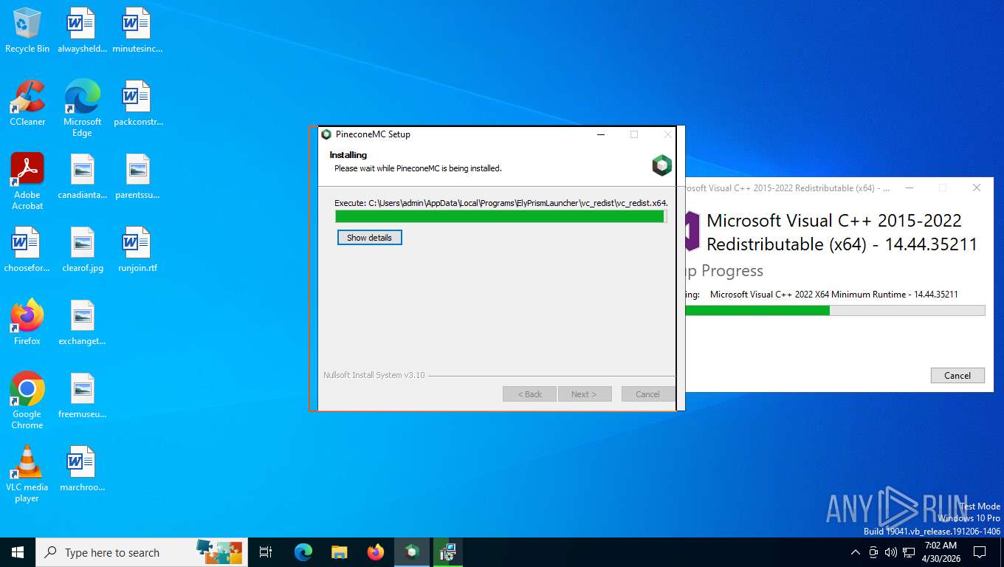
Task: Close the Visual C++ Redistributable window
Action: click(977, 188)
